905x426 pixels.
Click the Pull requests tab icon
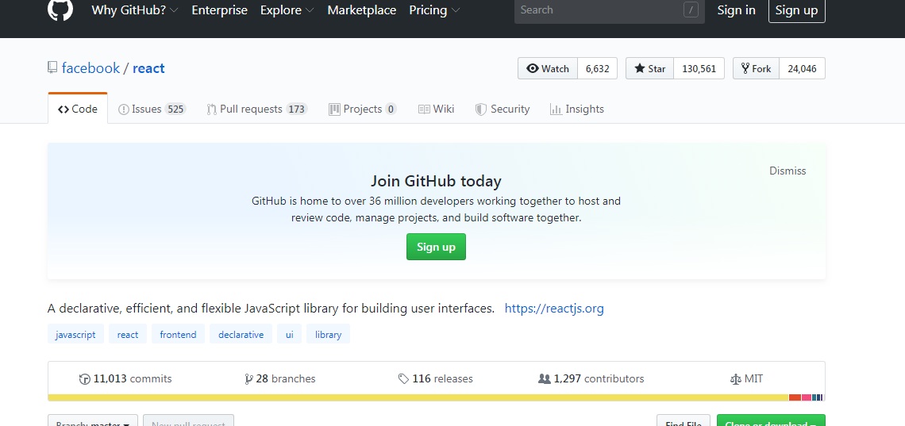(211, 109)
